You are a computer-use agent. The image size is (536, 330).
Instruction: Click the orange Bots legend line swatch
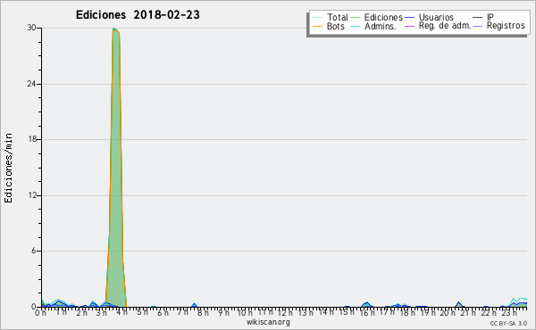pos(317,26)
